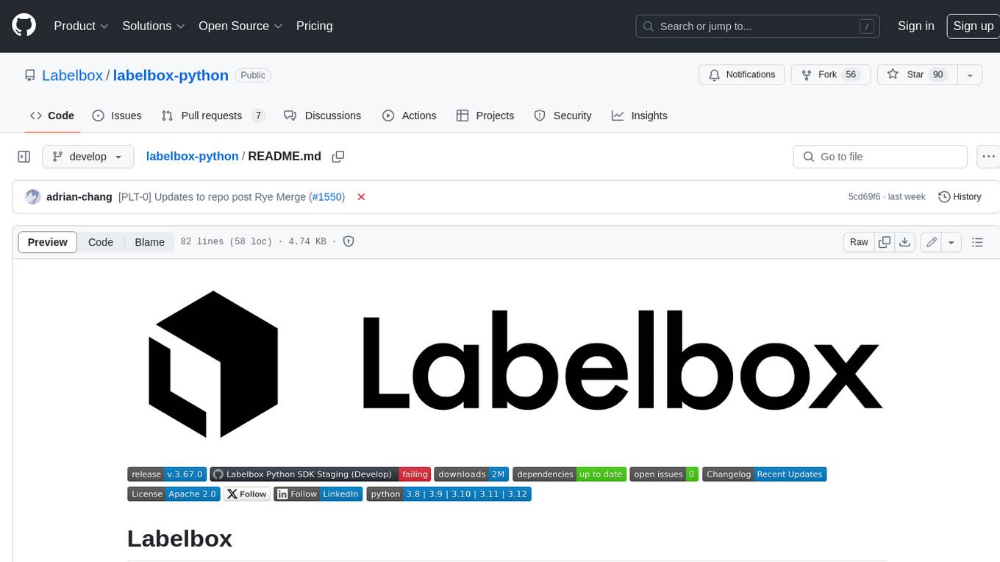The width and height of the screenshot is (1000, 562).
Task: Open the Open Source menu
Action: (240, 26)
